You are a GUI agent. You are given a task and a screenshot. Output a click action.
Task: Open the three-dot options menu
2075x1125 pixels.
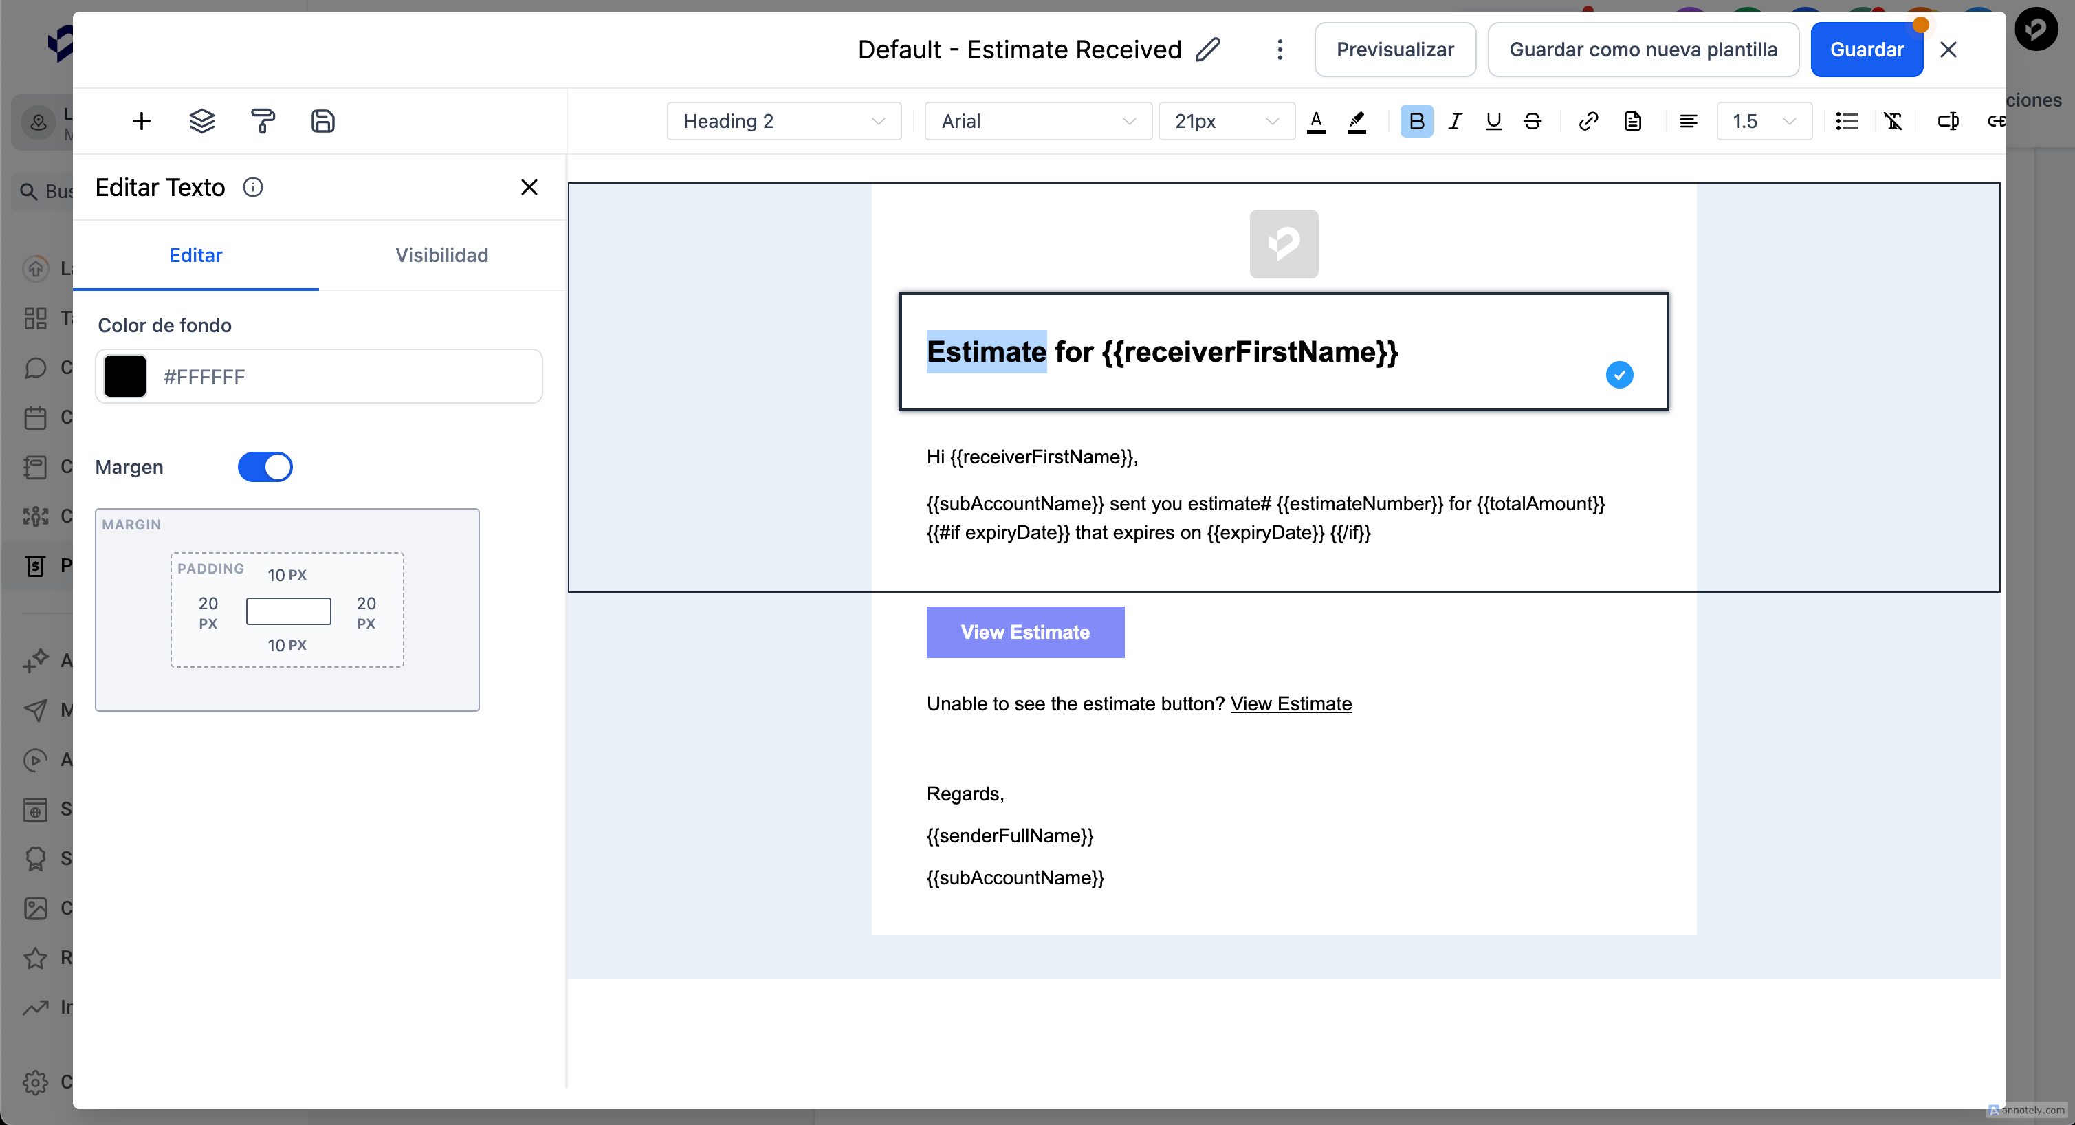(x=1279, y=49)
